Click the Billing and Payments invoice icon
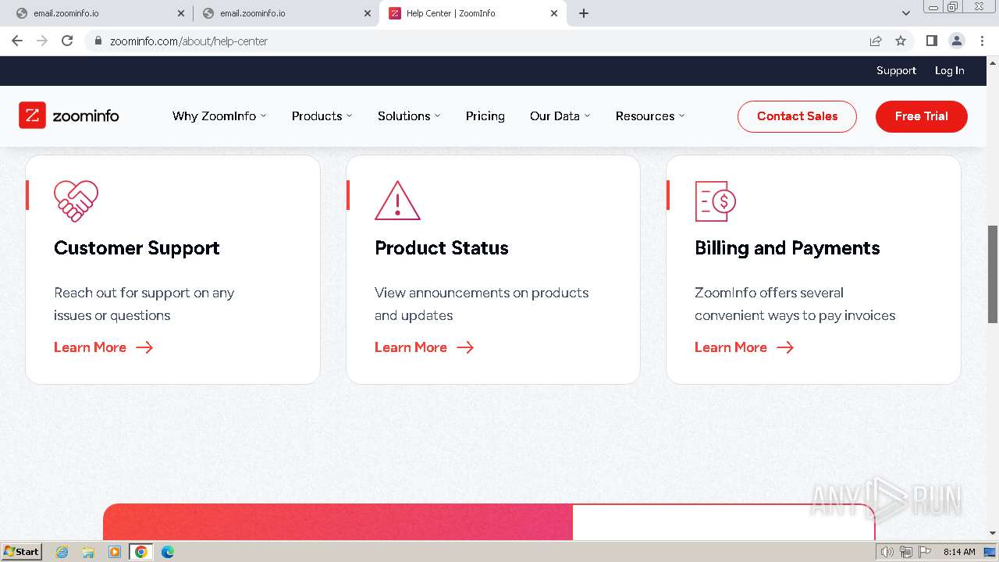Viewport: 999px width, 562px height. point(715,201)
